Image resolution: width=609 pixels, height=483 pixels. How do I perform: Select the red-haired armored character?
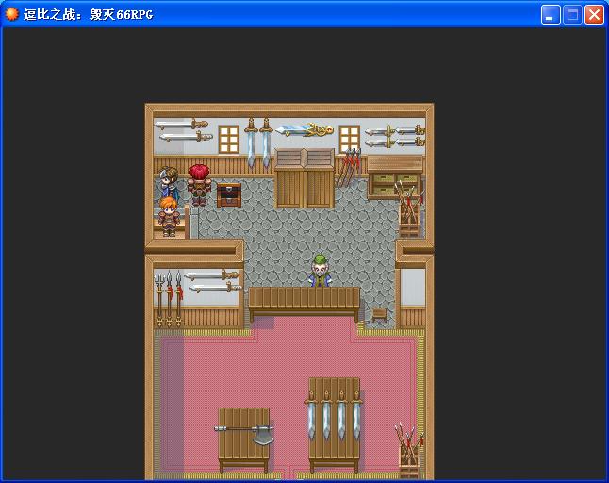click(200, 185)
